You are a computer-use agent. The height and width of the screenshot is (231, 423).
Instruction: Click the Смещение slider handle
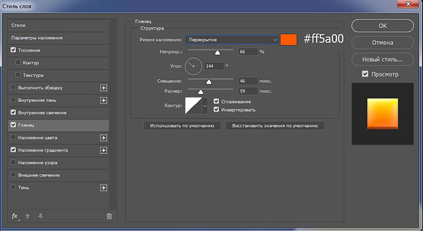pyautogui.click(x=208, y=82)
